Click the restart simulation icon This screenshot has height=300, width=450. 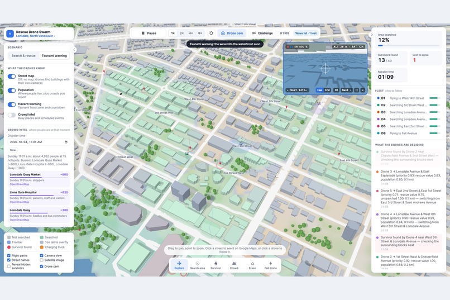point(211,34)
